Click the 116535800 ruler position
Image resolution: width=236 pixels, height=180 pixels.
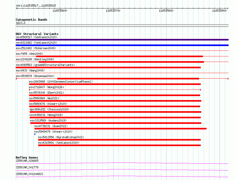click(x=166, y=11)
